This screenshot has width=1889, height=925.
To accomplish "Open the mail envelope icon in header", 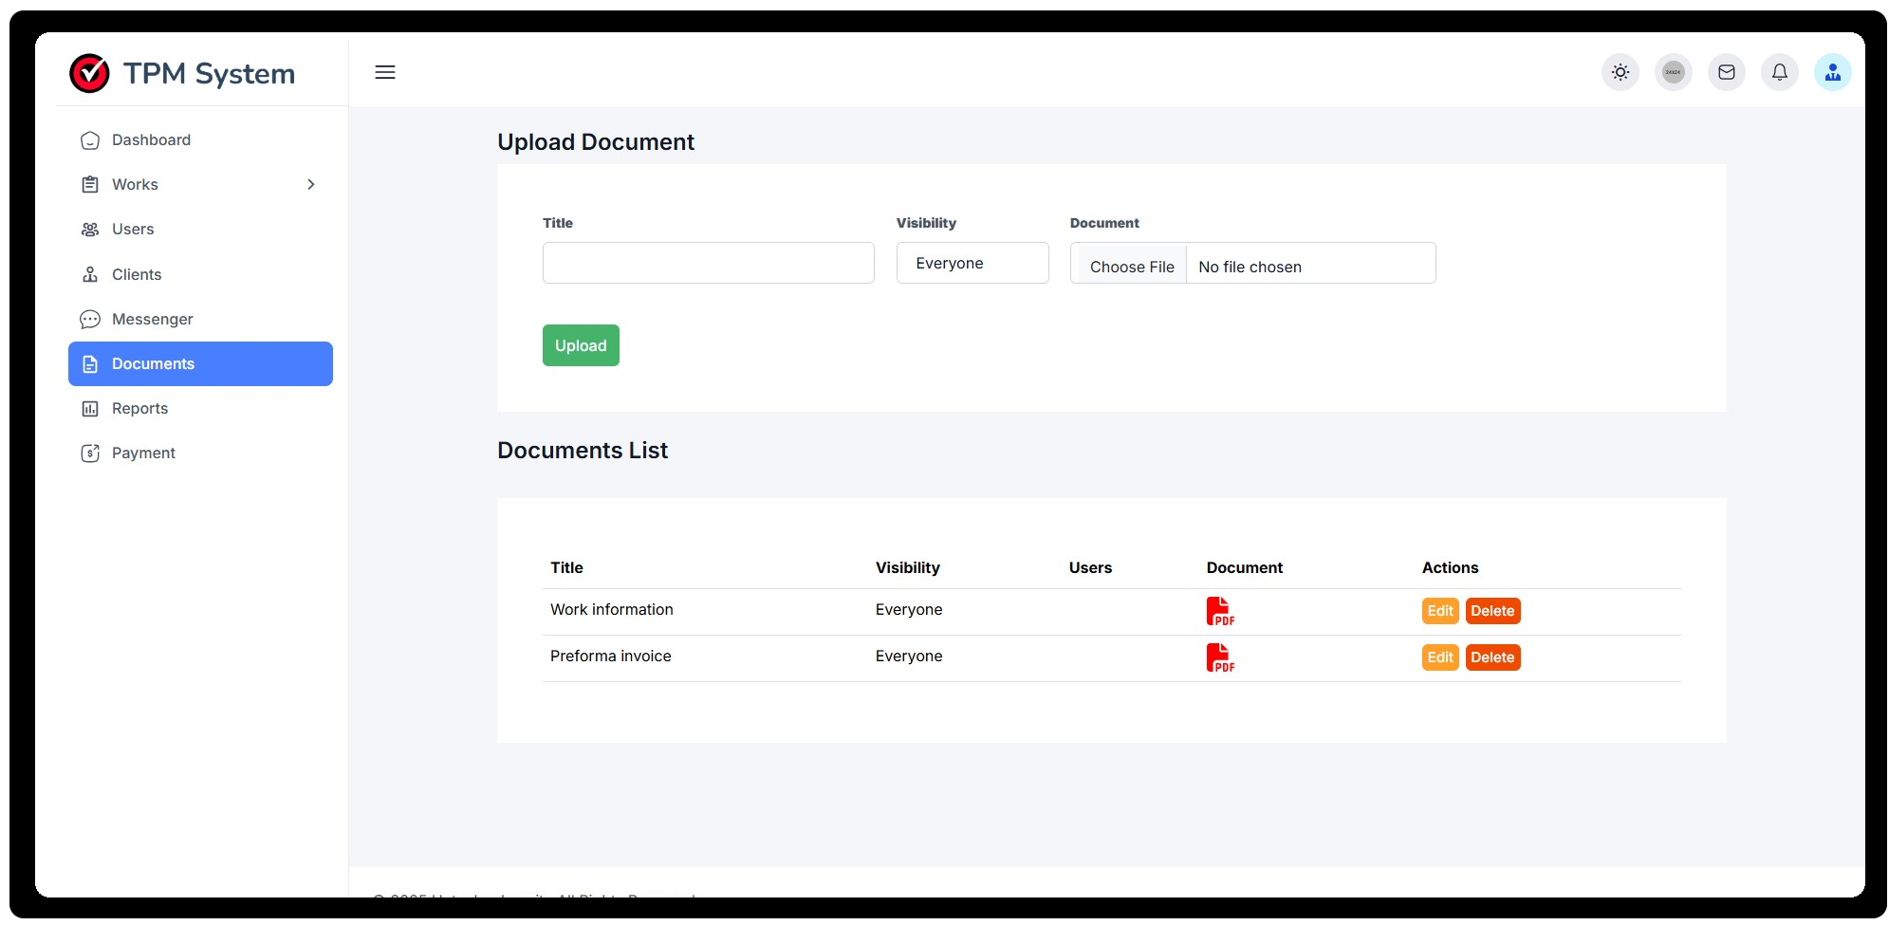I will pyautogui.click(x=1726, y=72).
